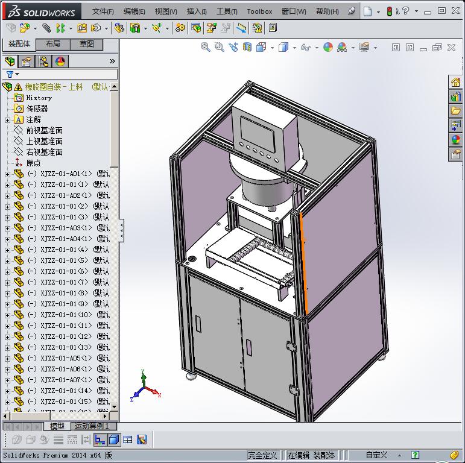
Task: Select the 传感器 sensors item
Action: (x=37, y=109)
